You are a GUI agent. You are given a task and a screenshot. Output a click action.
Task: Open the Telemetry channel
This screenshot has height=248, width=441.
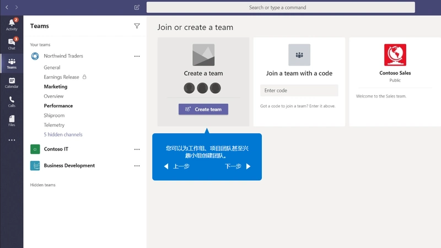tap(54, 125)
